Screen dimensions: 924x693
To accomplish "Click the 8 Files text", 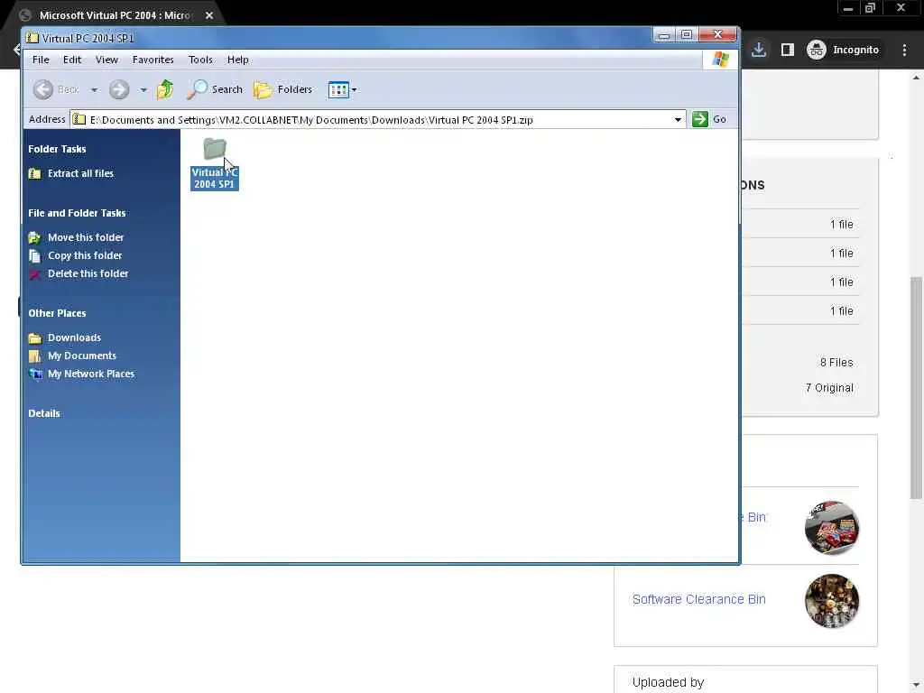I will (836, 363).
